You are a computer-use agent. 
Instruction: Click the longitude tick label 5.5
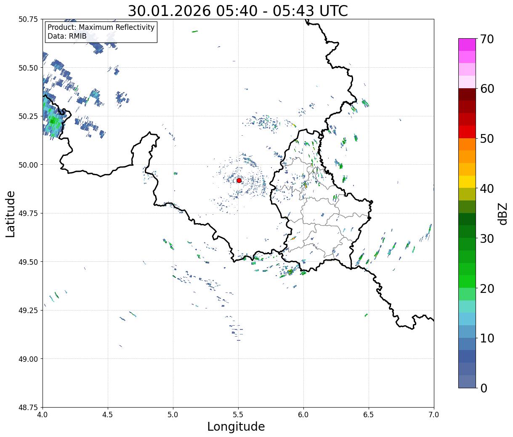point(238,414)
